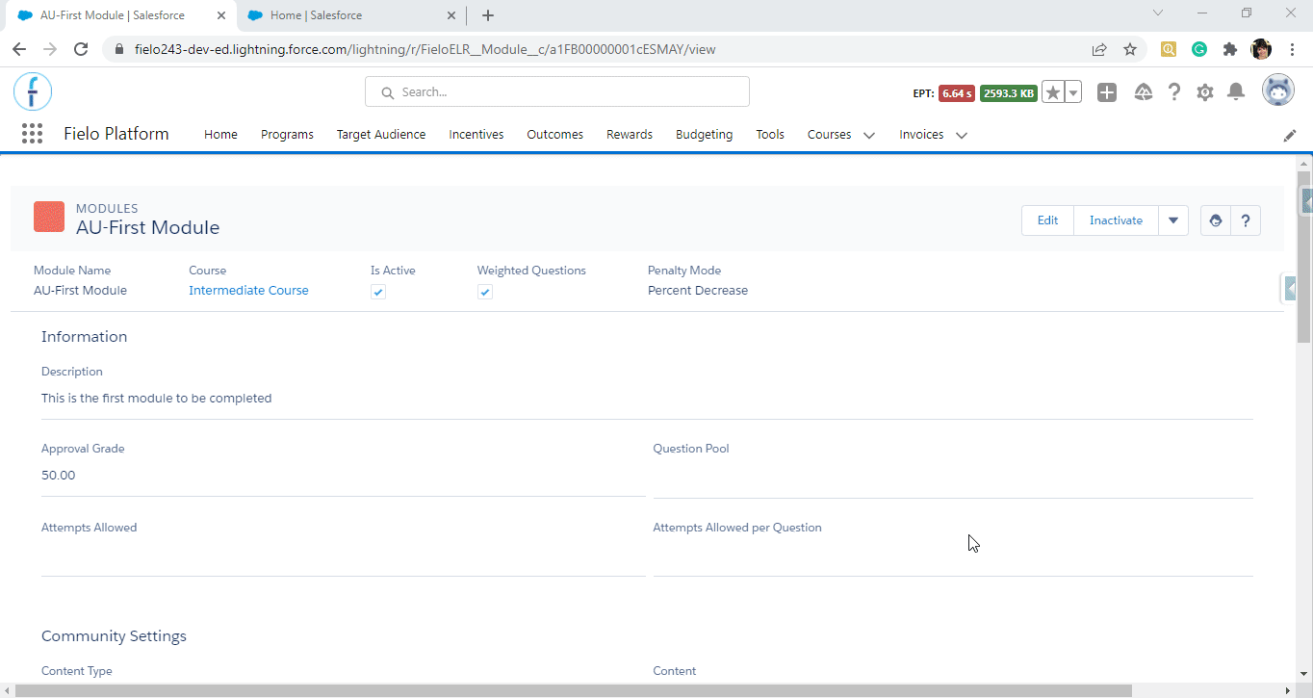Open Salesforce Help question mark in header
The image size is (1313, 698).
(1174, 92)
